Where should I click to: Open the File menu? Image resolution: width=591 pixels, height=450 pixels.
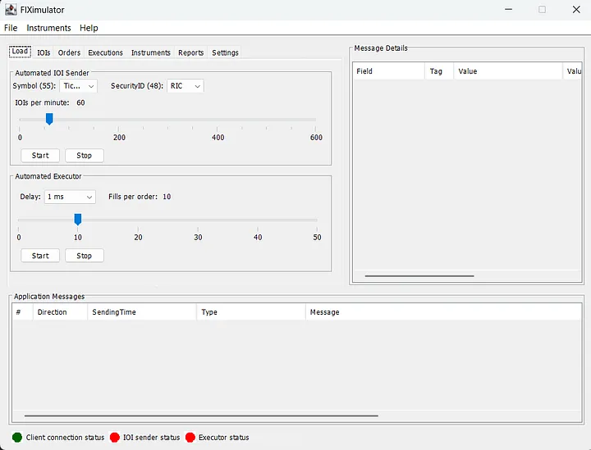[11, 28]
